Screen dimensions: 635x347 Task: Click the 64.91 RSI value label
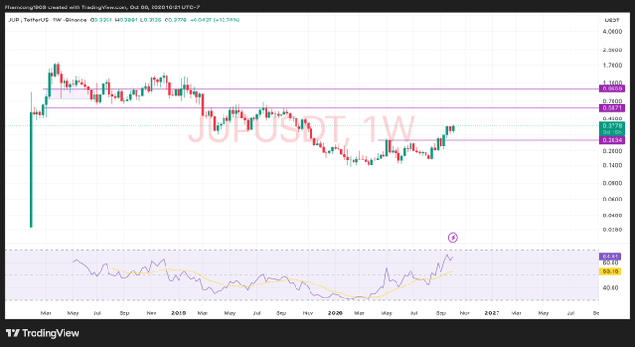(610, 257)
